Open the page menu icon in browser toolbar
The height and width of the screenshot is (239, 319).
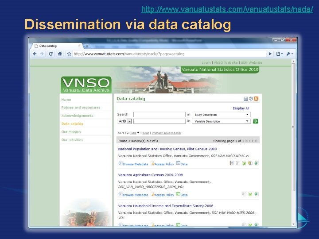pos(279,54)
